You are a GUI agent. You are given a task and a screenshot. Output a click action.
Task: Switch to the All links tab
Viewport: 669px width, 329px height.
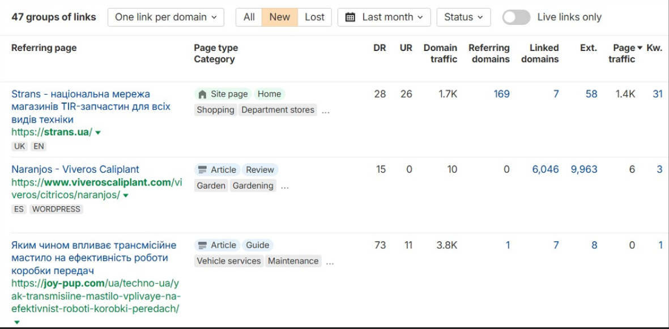(249, 17)
